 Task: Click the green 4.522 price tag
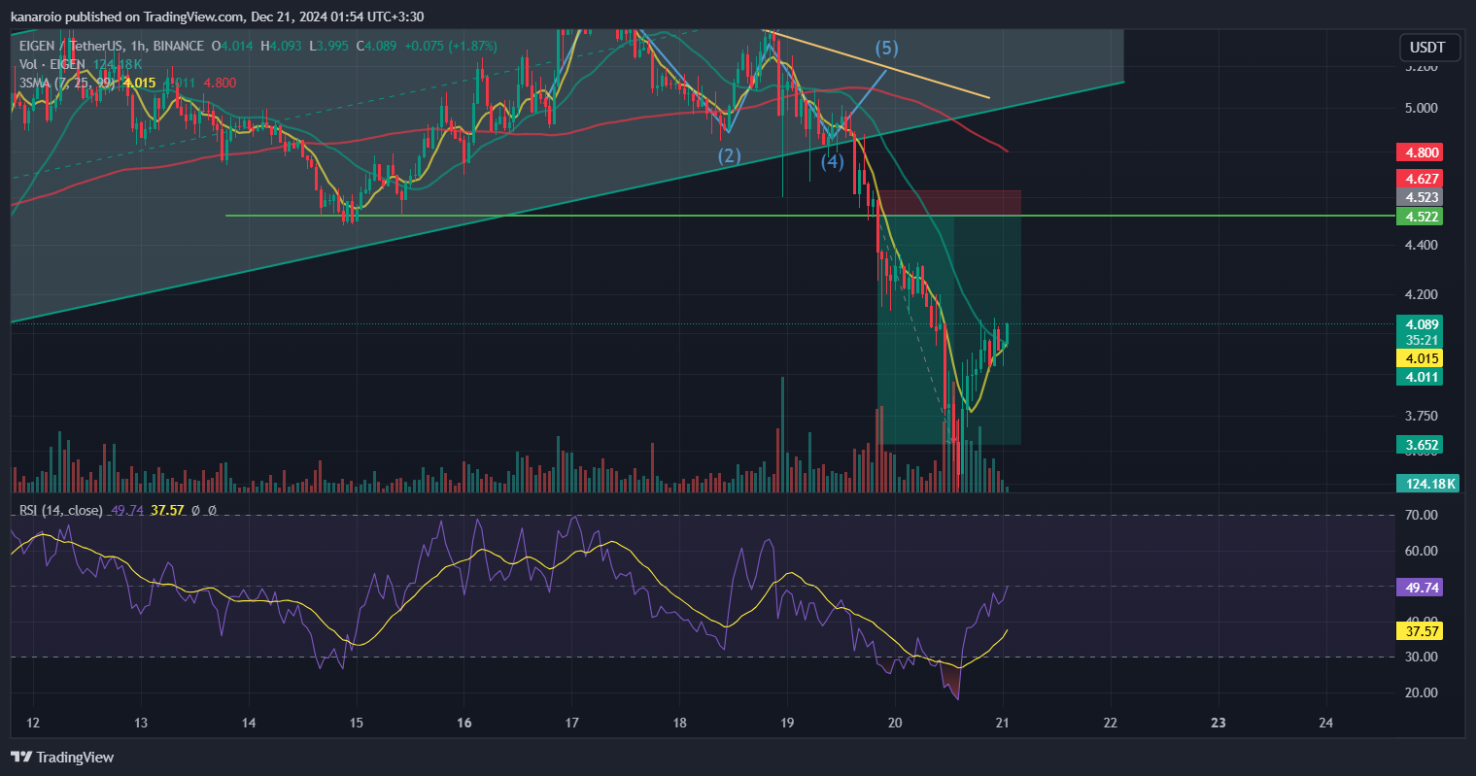(x=1419, y=216)
